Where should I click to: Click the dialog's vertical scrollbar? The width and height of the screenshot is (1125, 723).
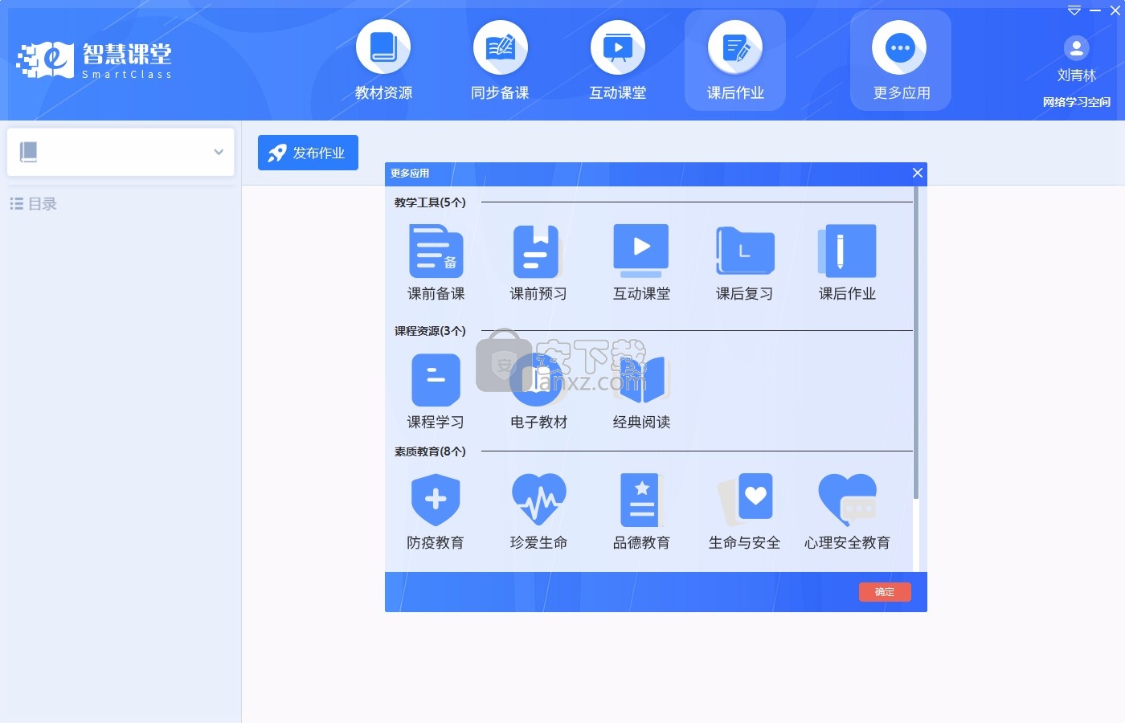coord(916,343)
